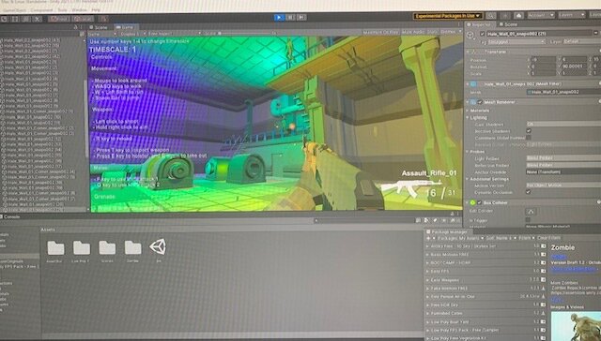Click the Unity scene asset icon in Assets

pyautogui.click(x=158, y=247)
